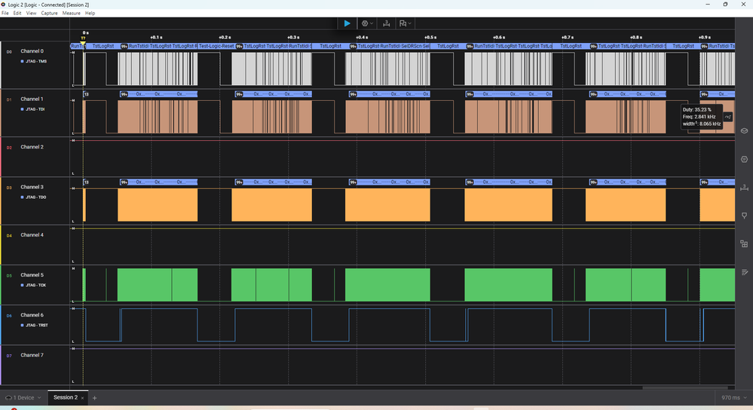Open the trigger mode dropdown in toolbar
Viewport: 753px width, 410px height.
[x=367, y=23]
